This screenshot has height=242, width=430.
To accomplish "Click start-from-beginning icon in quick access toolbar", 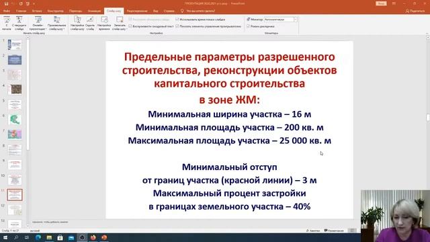I will [28, 3].
